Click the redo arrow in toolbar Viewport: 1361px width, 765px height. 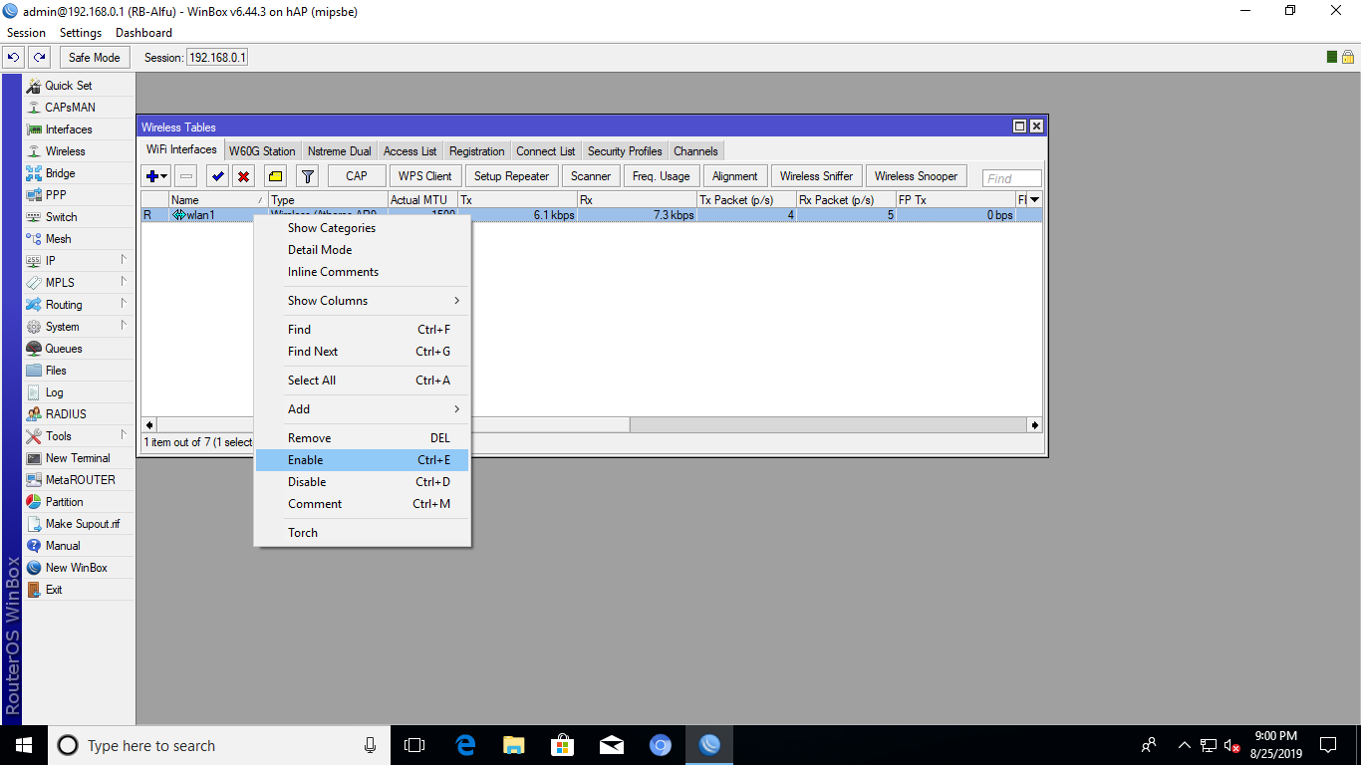coord(39,58)
